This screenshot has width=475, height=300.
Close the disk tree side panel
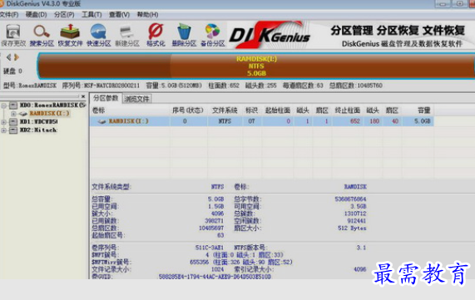[x=83, y=96]
